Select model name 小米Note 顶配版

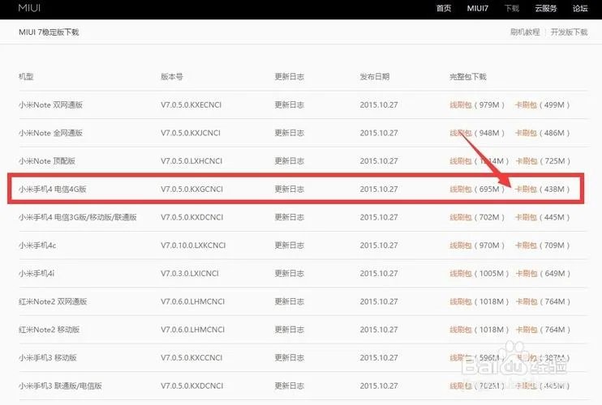pos(47,161)
